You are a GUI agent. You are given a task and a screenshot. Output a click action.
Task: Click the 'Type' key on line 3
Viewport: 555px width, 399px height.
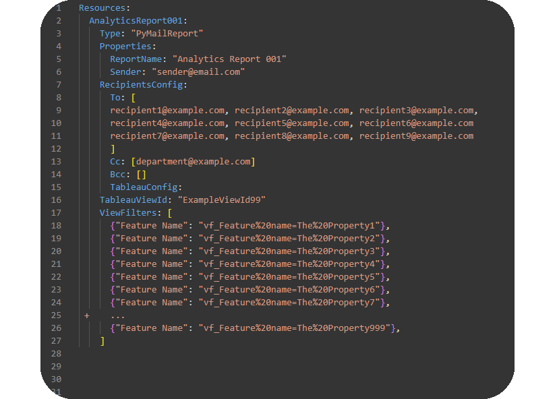[x=110, y=34]
